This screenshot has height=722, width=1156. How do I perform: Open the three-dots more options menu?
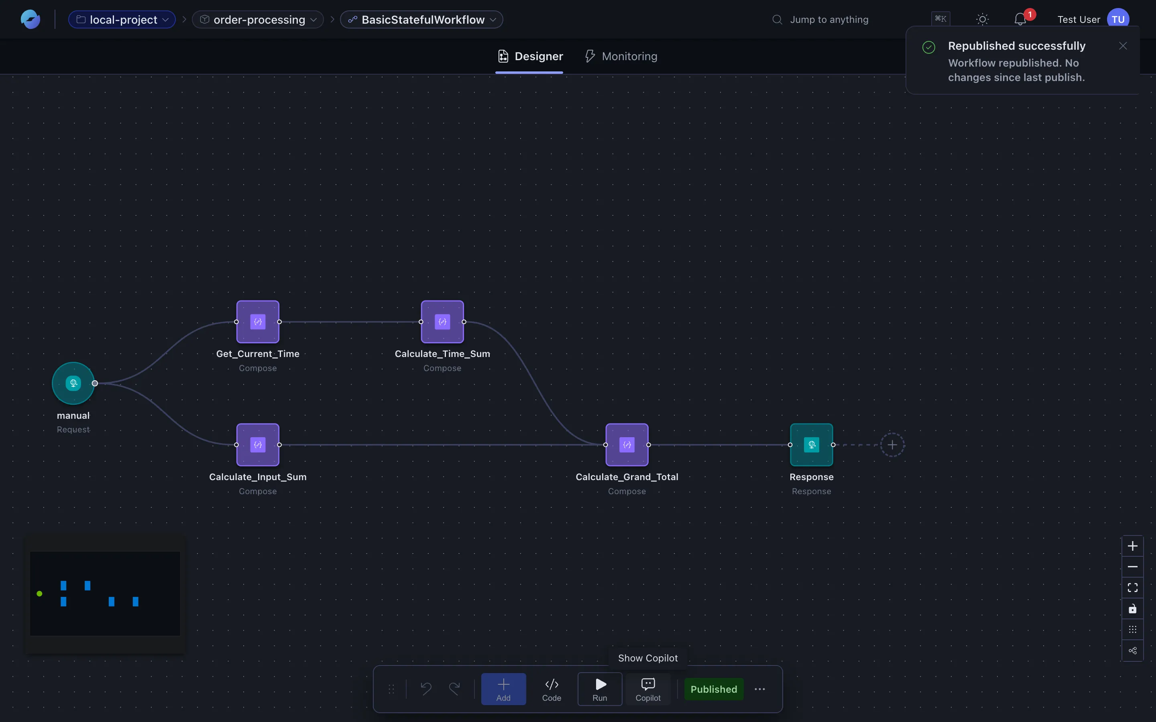point(760,689)
